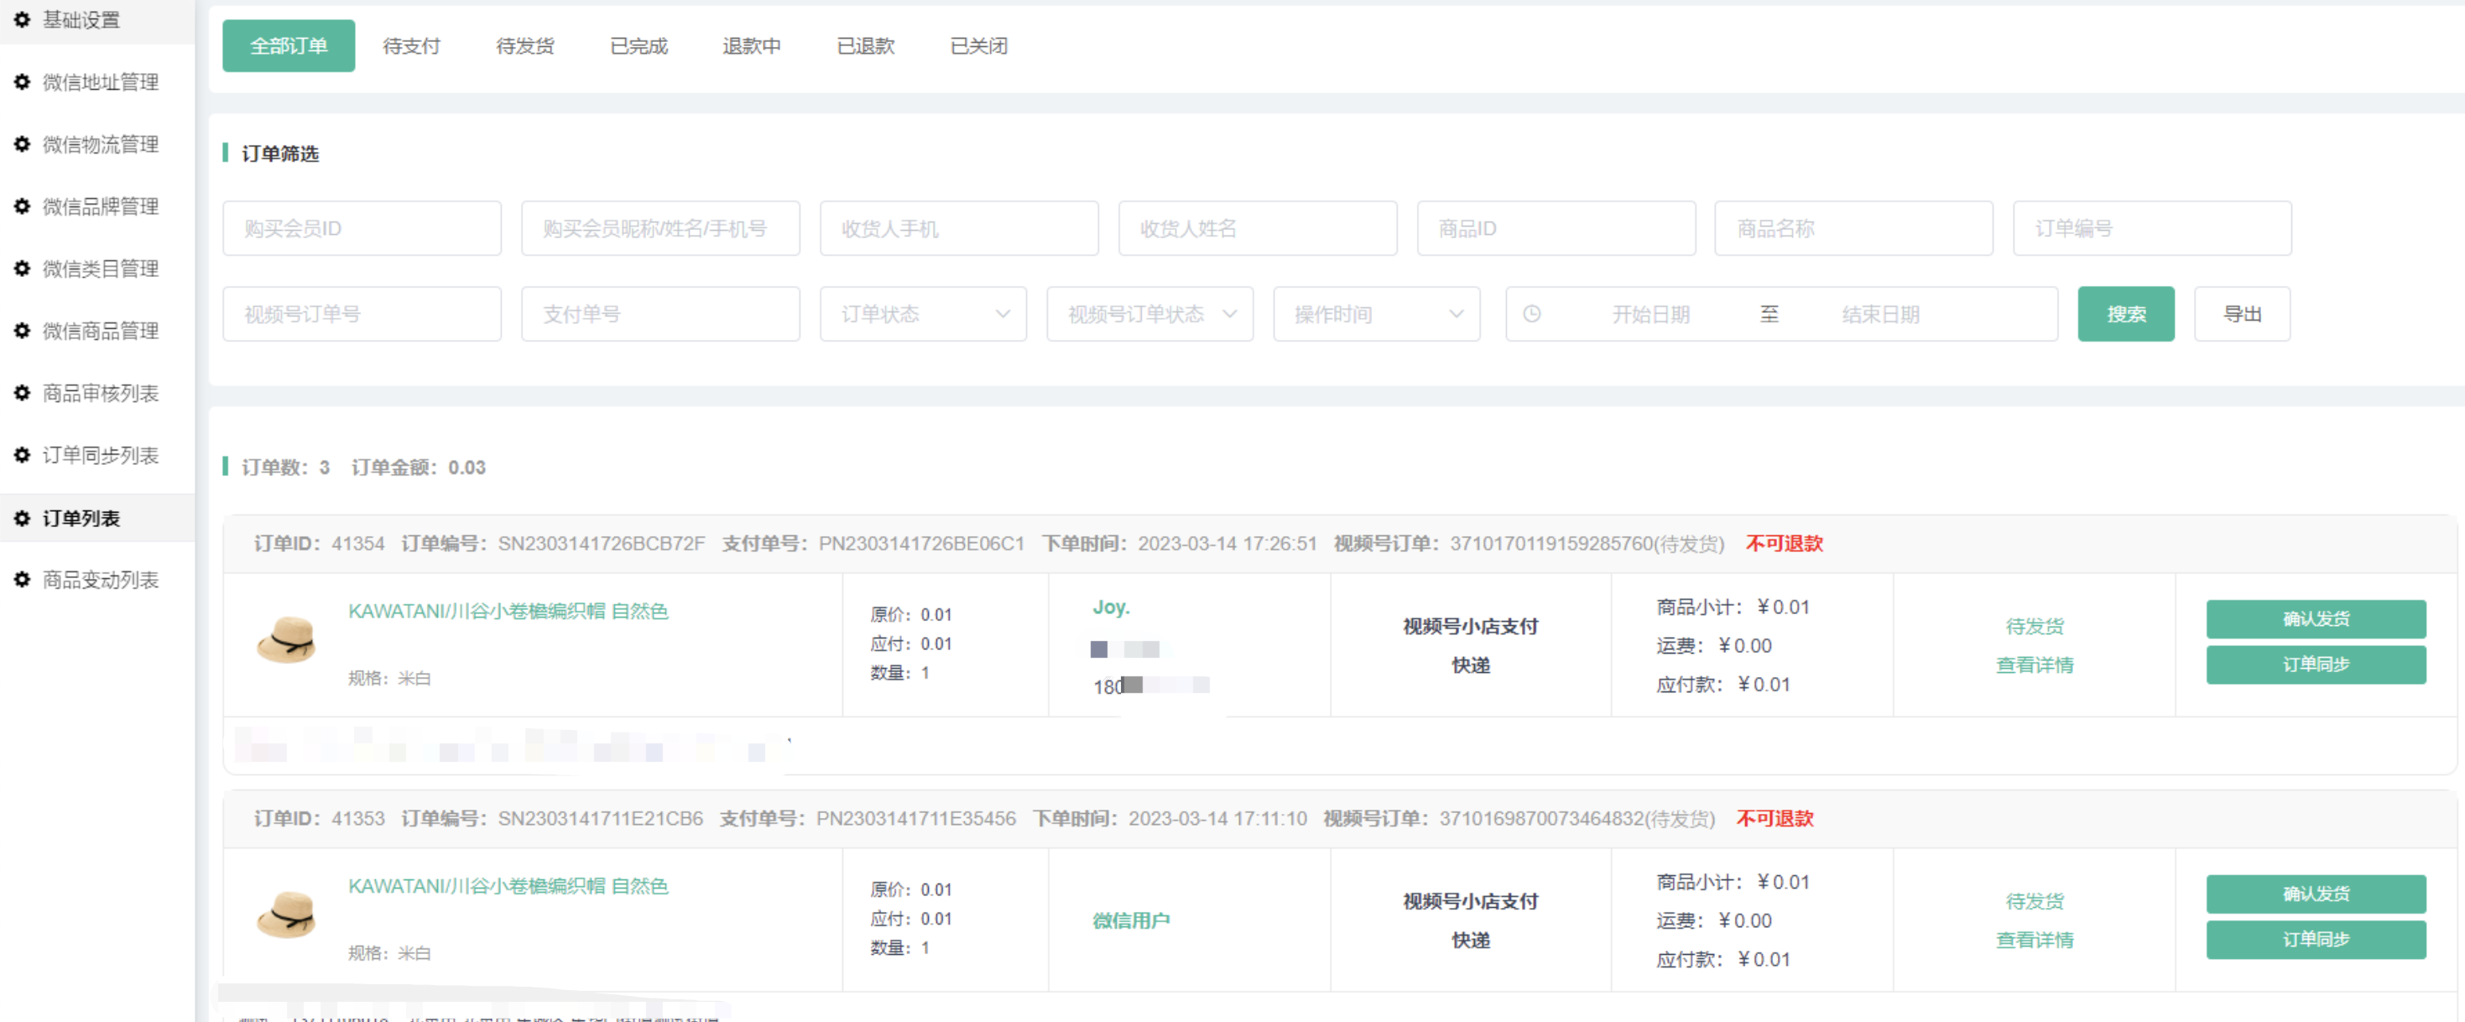Click gear icon beside 微信地址管理
Image resolution: width=2465 pixels, height=1022 pixels.
point(22,82)
